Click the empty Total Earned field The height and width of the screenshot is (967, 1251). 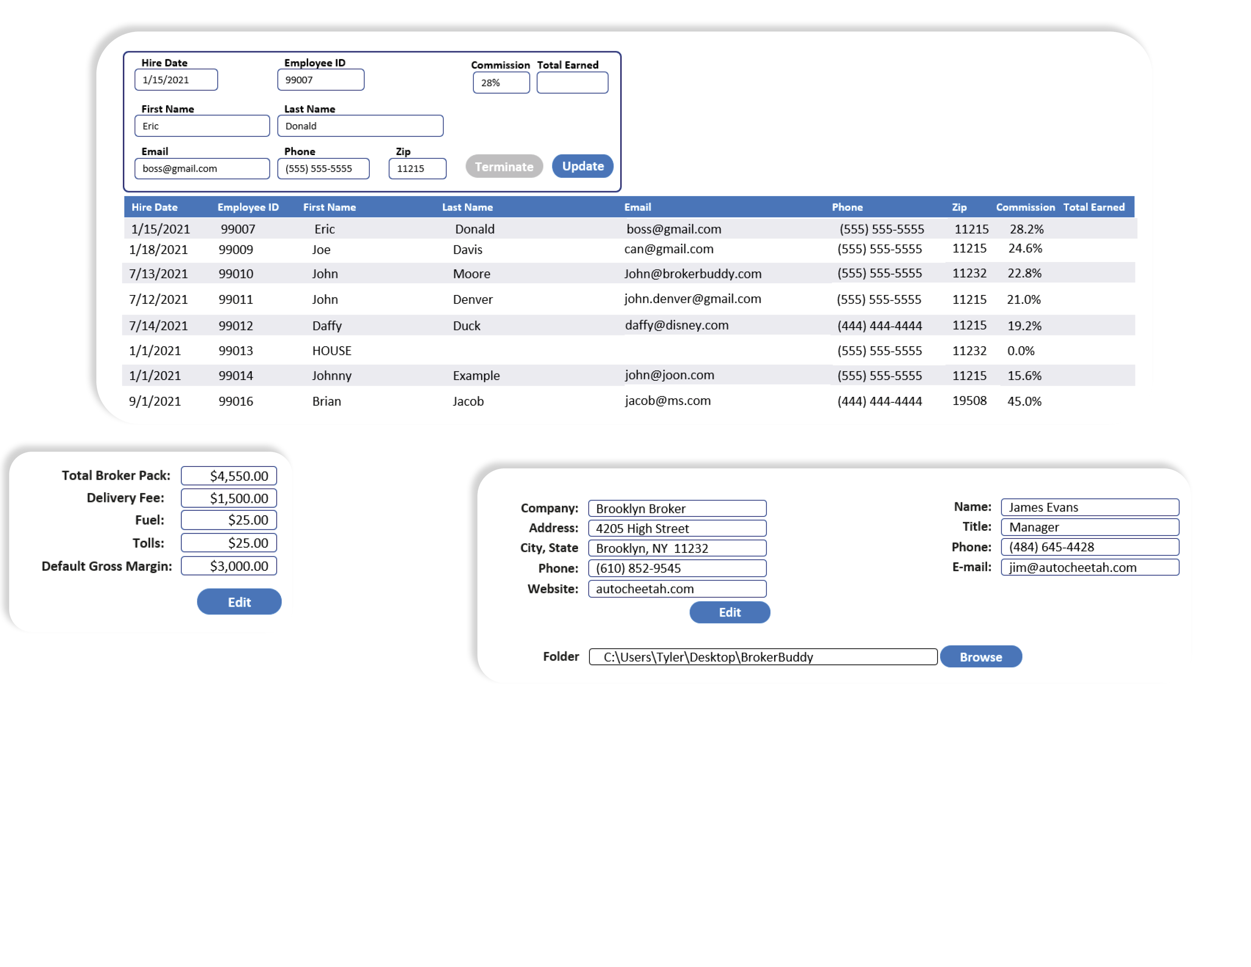[x=572, y=83]
